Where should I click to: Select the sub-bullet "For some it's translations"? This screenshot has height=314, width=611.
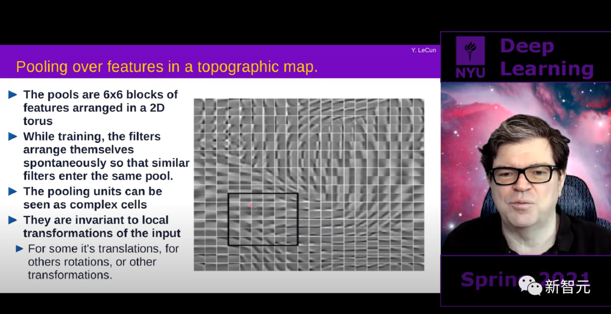[x=104, y=261]
